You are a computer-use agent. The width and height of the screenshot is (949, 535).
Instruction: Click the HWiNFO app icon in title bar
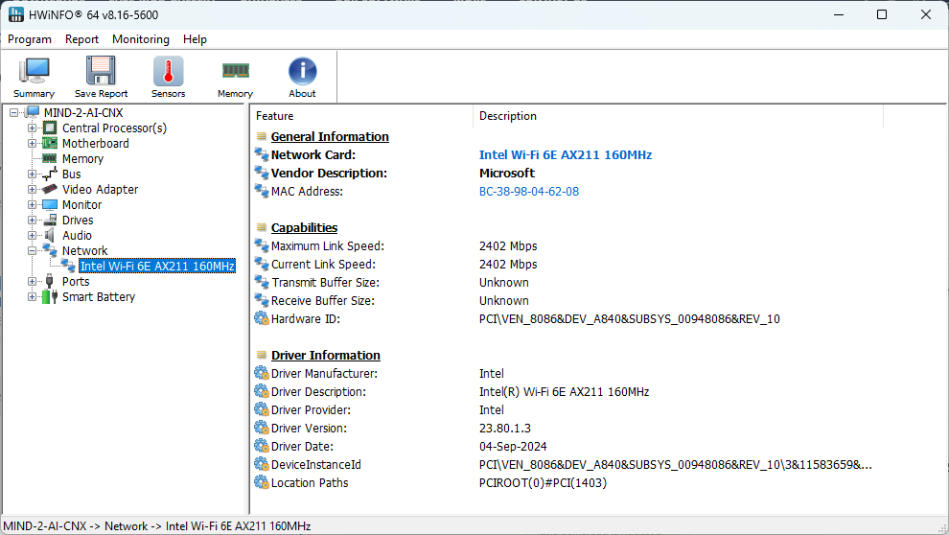[x=16, y=14]
